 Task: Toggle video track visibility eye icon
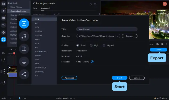pyautogui.click(x=4, y=69)
